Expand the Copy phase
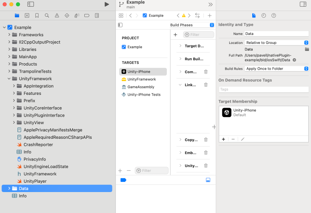 click(x=180, y=140)
